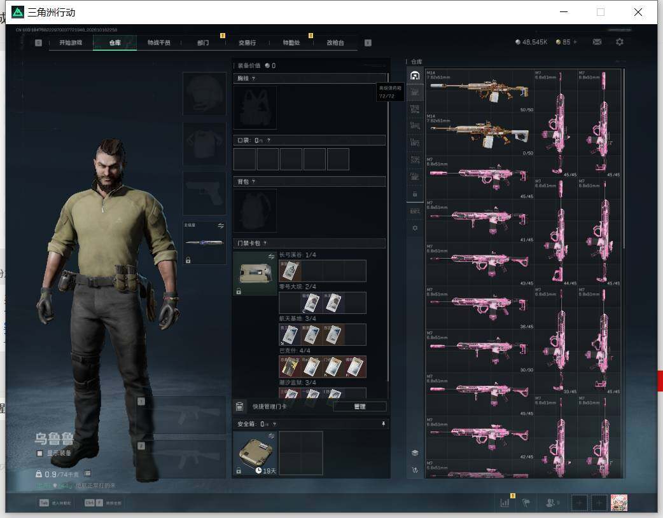Open the mail inbox envelope icon
663x518 pixels.
tap(597, 42)
